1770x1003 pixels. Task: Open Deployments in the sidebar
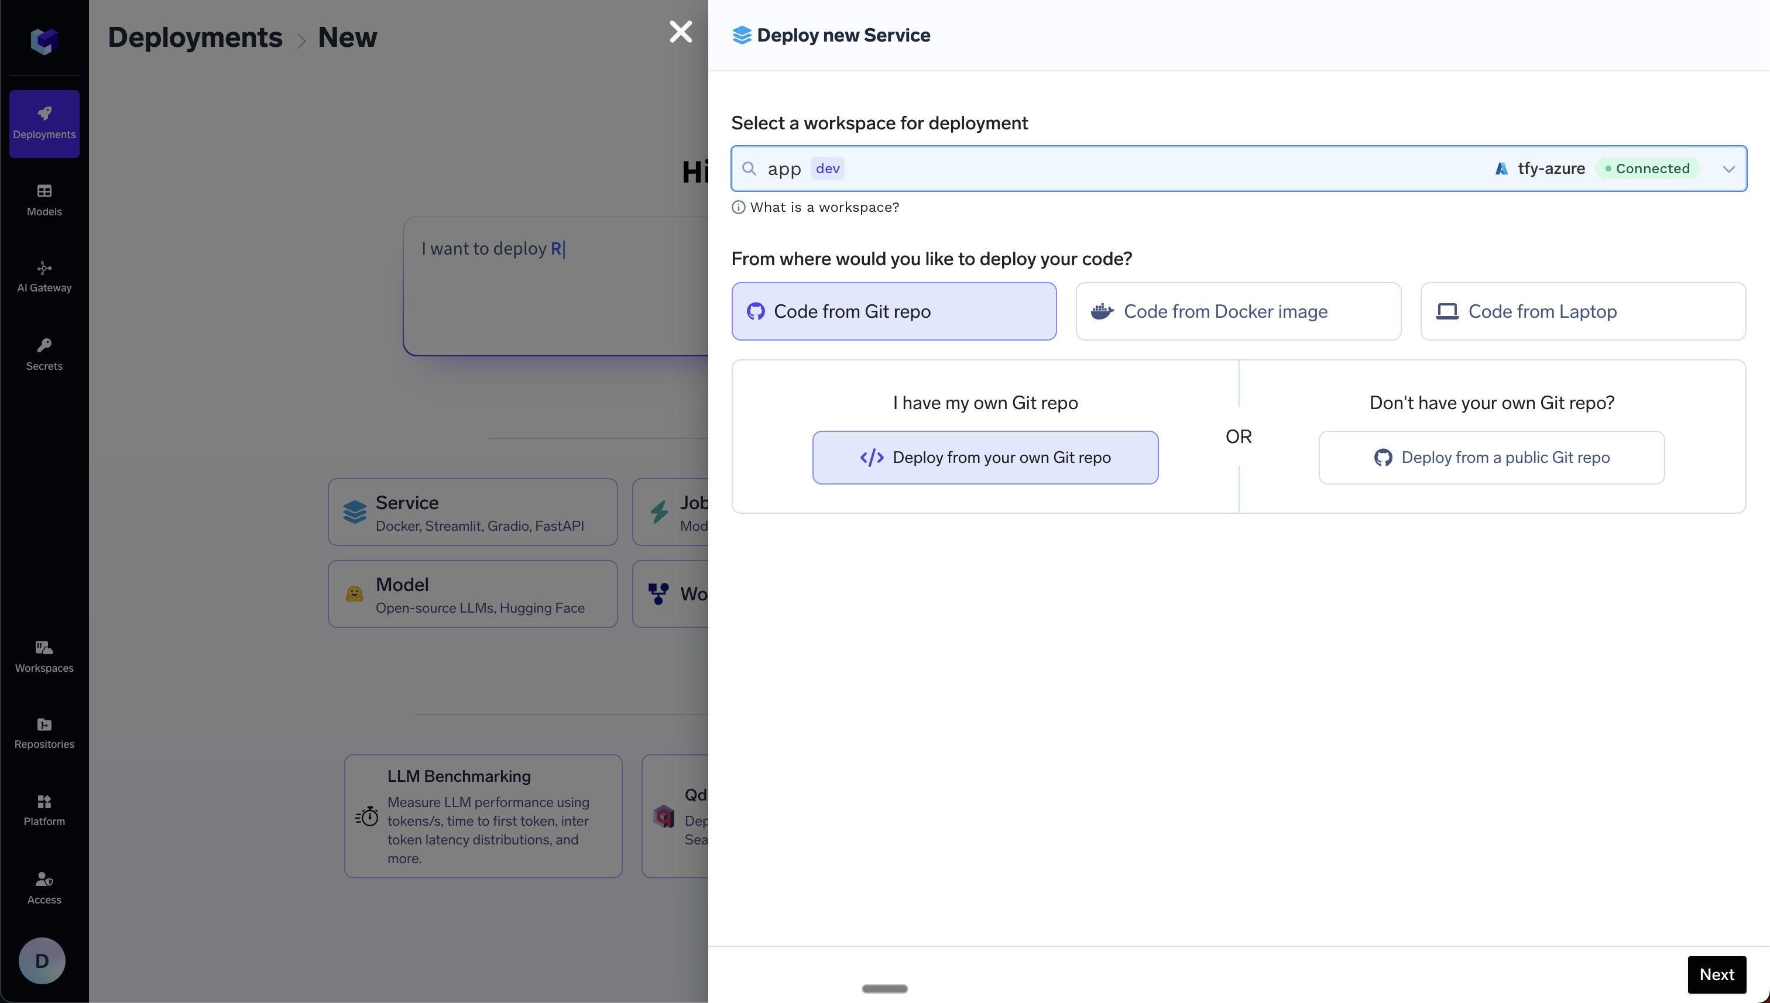44,124
